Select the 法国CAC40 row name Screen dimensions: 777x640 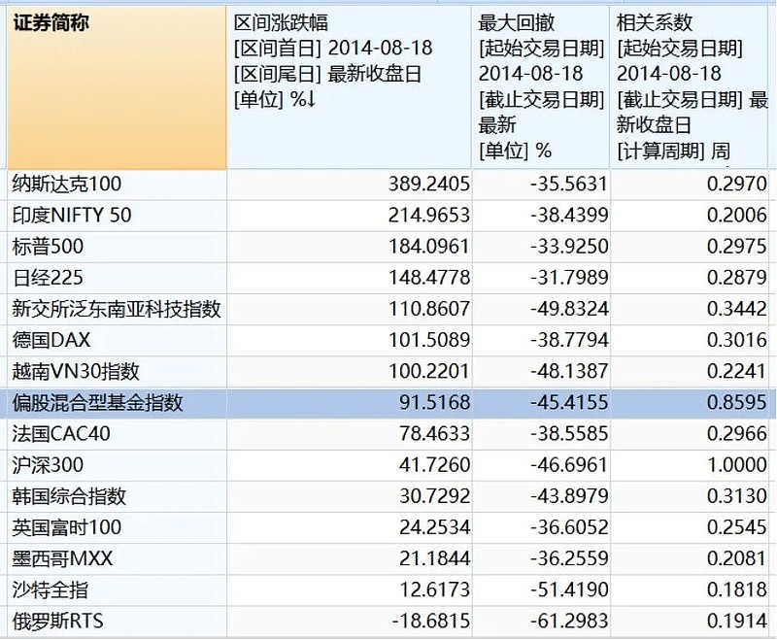point(61,434)
